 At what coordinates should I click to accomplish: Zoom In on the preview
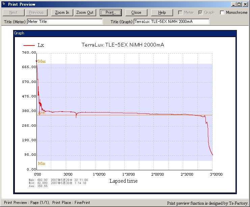pos(62,12)
